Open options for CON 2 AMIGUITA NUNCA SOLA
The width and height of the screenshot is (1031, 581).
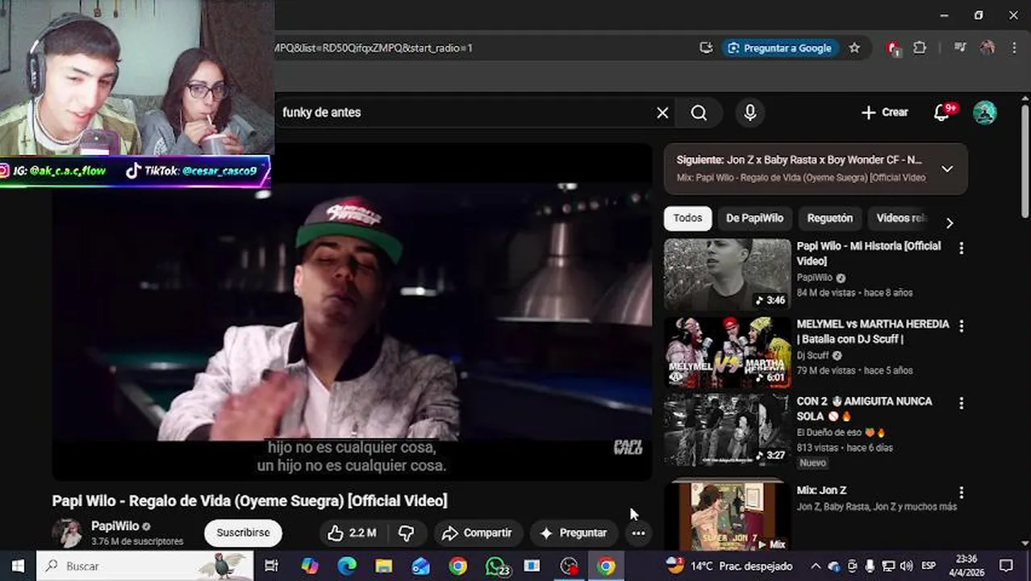[961, 403]
